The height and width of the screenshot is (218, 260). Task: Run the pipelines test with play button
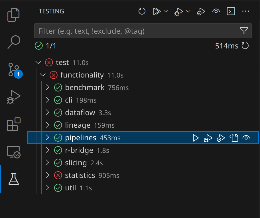[196, 138]
